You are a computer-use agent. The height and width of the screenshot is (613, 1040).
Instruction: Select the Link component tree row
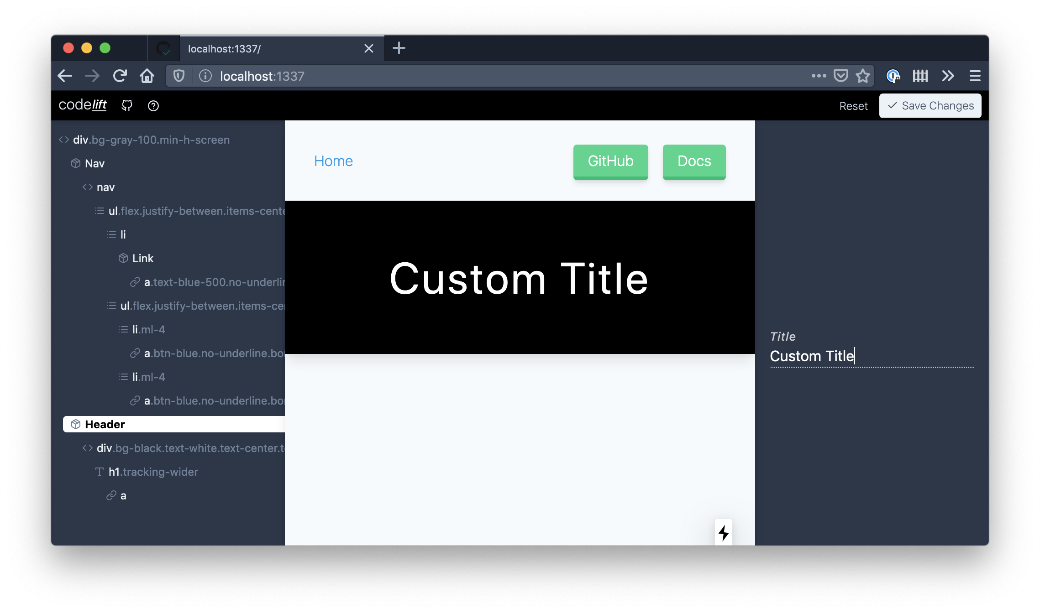[x=136, y=258]
